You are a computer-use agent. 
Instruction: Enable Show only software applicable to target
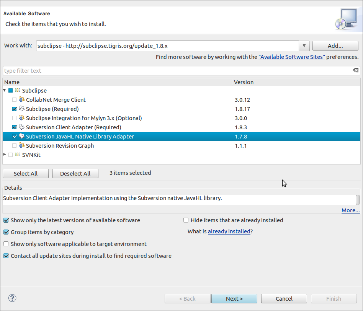6,244
